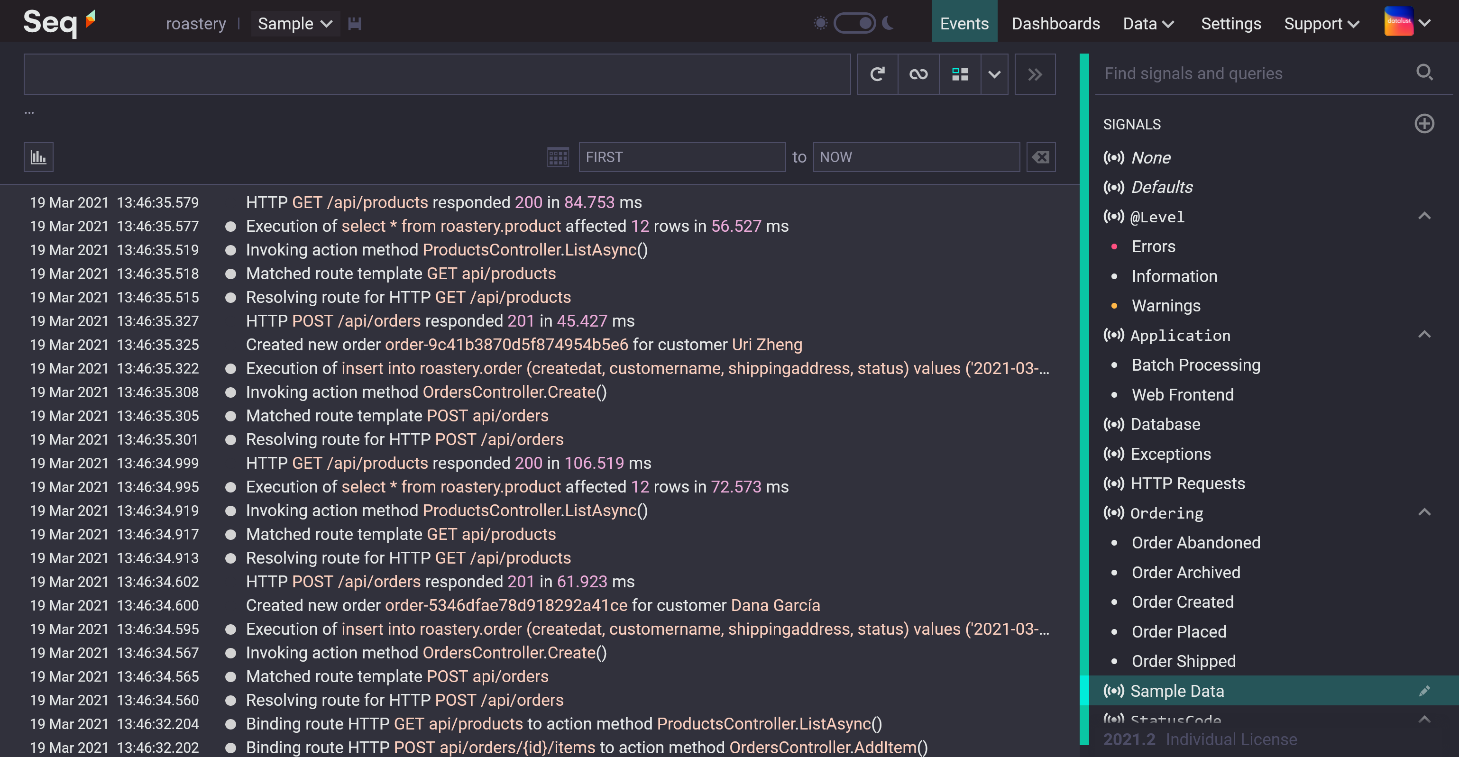Click the skip to end/latest icon
Screen dimensions: 1459x757
point(1035,74)
